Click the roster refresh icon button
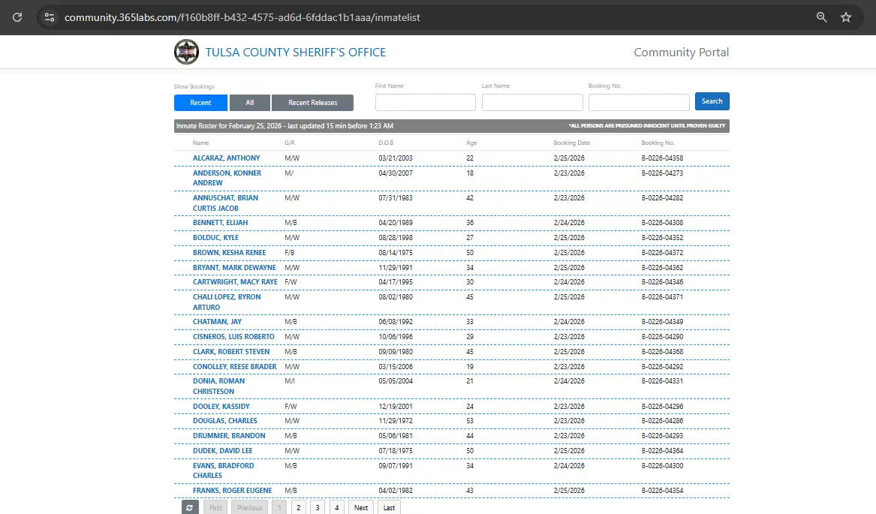Viewport: 876px width, 514px height. [190, 507]
